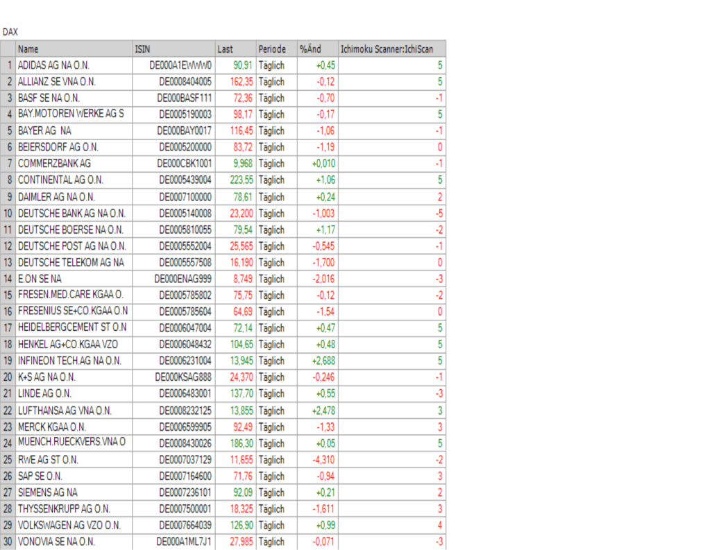This screenshot has width=712, height=550.
Task: Click the Periode column header
Action: [x=276, y=49]
